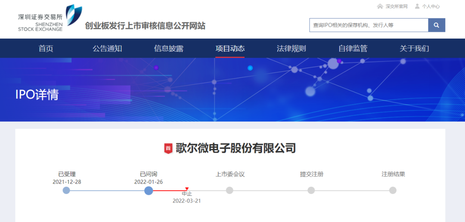Open the 个人中心 link
This screenshot has width=465, height=222.
(x=431, y=6)
